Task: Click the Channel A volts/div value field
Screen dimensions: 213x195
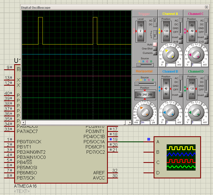Action: click(x=171, y=65)
